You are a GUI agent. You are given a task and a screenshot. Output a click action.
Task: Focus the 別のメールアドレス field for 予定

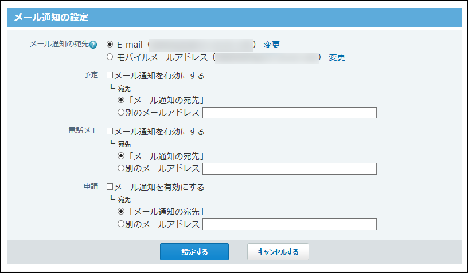tap(290, 113)
